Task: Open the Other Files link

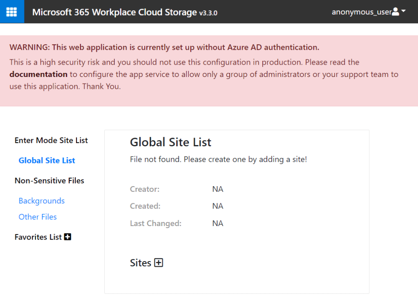Action: pos(38,217)
